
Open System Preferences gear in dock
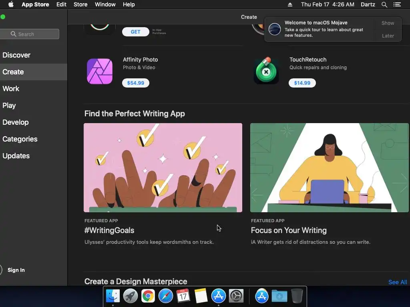click(x=236, y=296)
